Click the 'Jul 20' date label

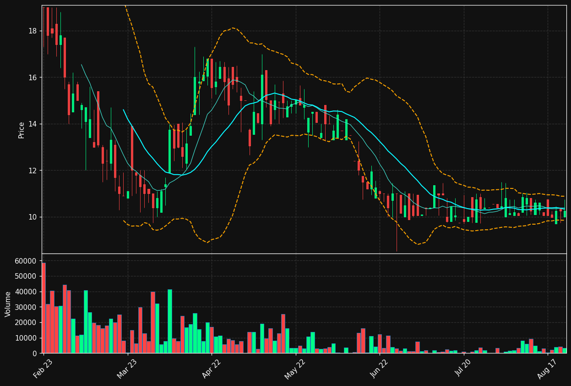click(464, 369)
